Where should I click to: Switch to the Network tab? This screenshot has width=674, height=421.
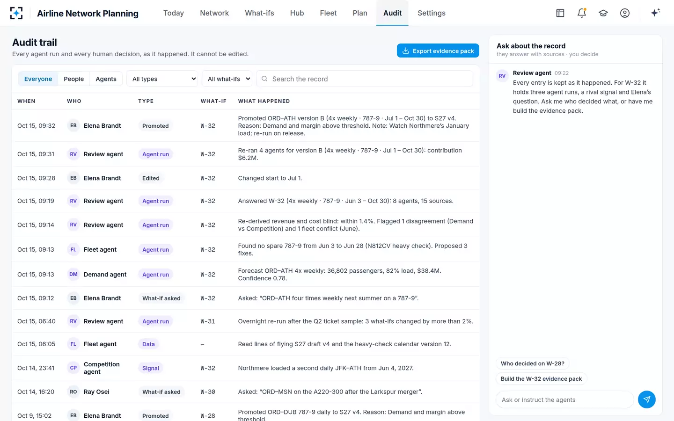(214, 13)
